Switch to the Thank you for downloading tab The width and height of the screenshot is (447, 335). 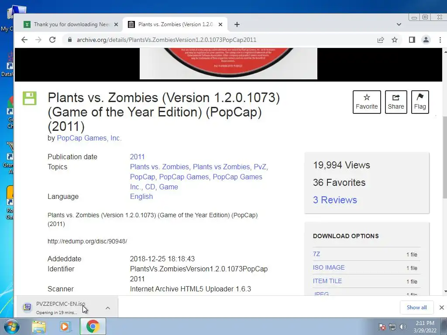point(71,24)
